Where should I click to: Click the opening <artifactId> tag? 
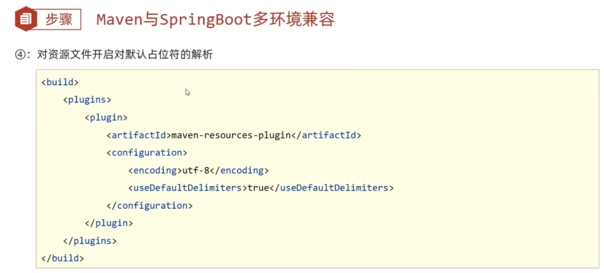(x=139, y=135)
